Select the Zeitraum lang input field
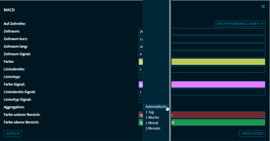Viewport: 270px width, 141px height. pyautogui.click(x=218, y=47)
